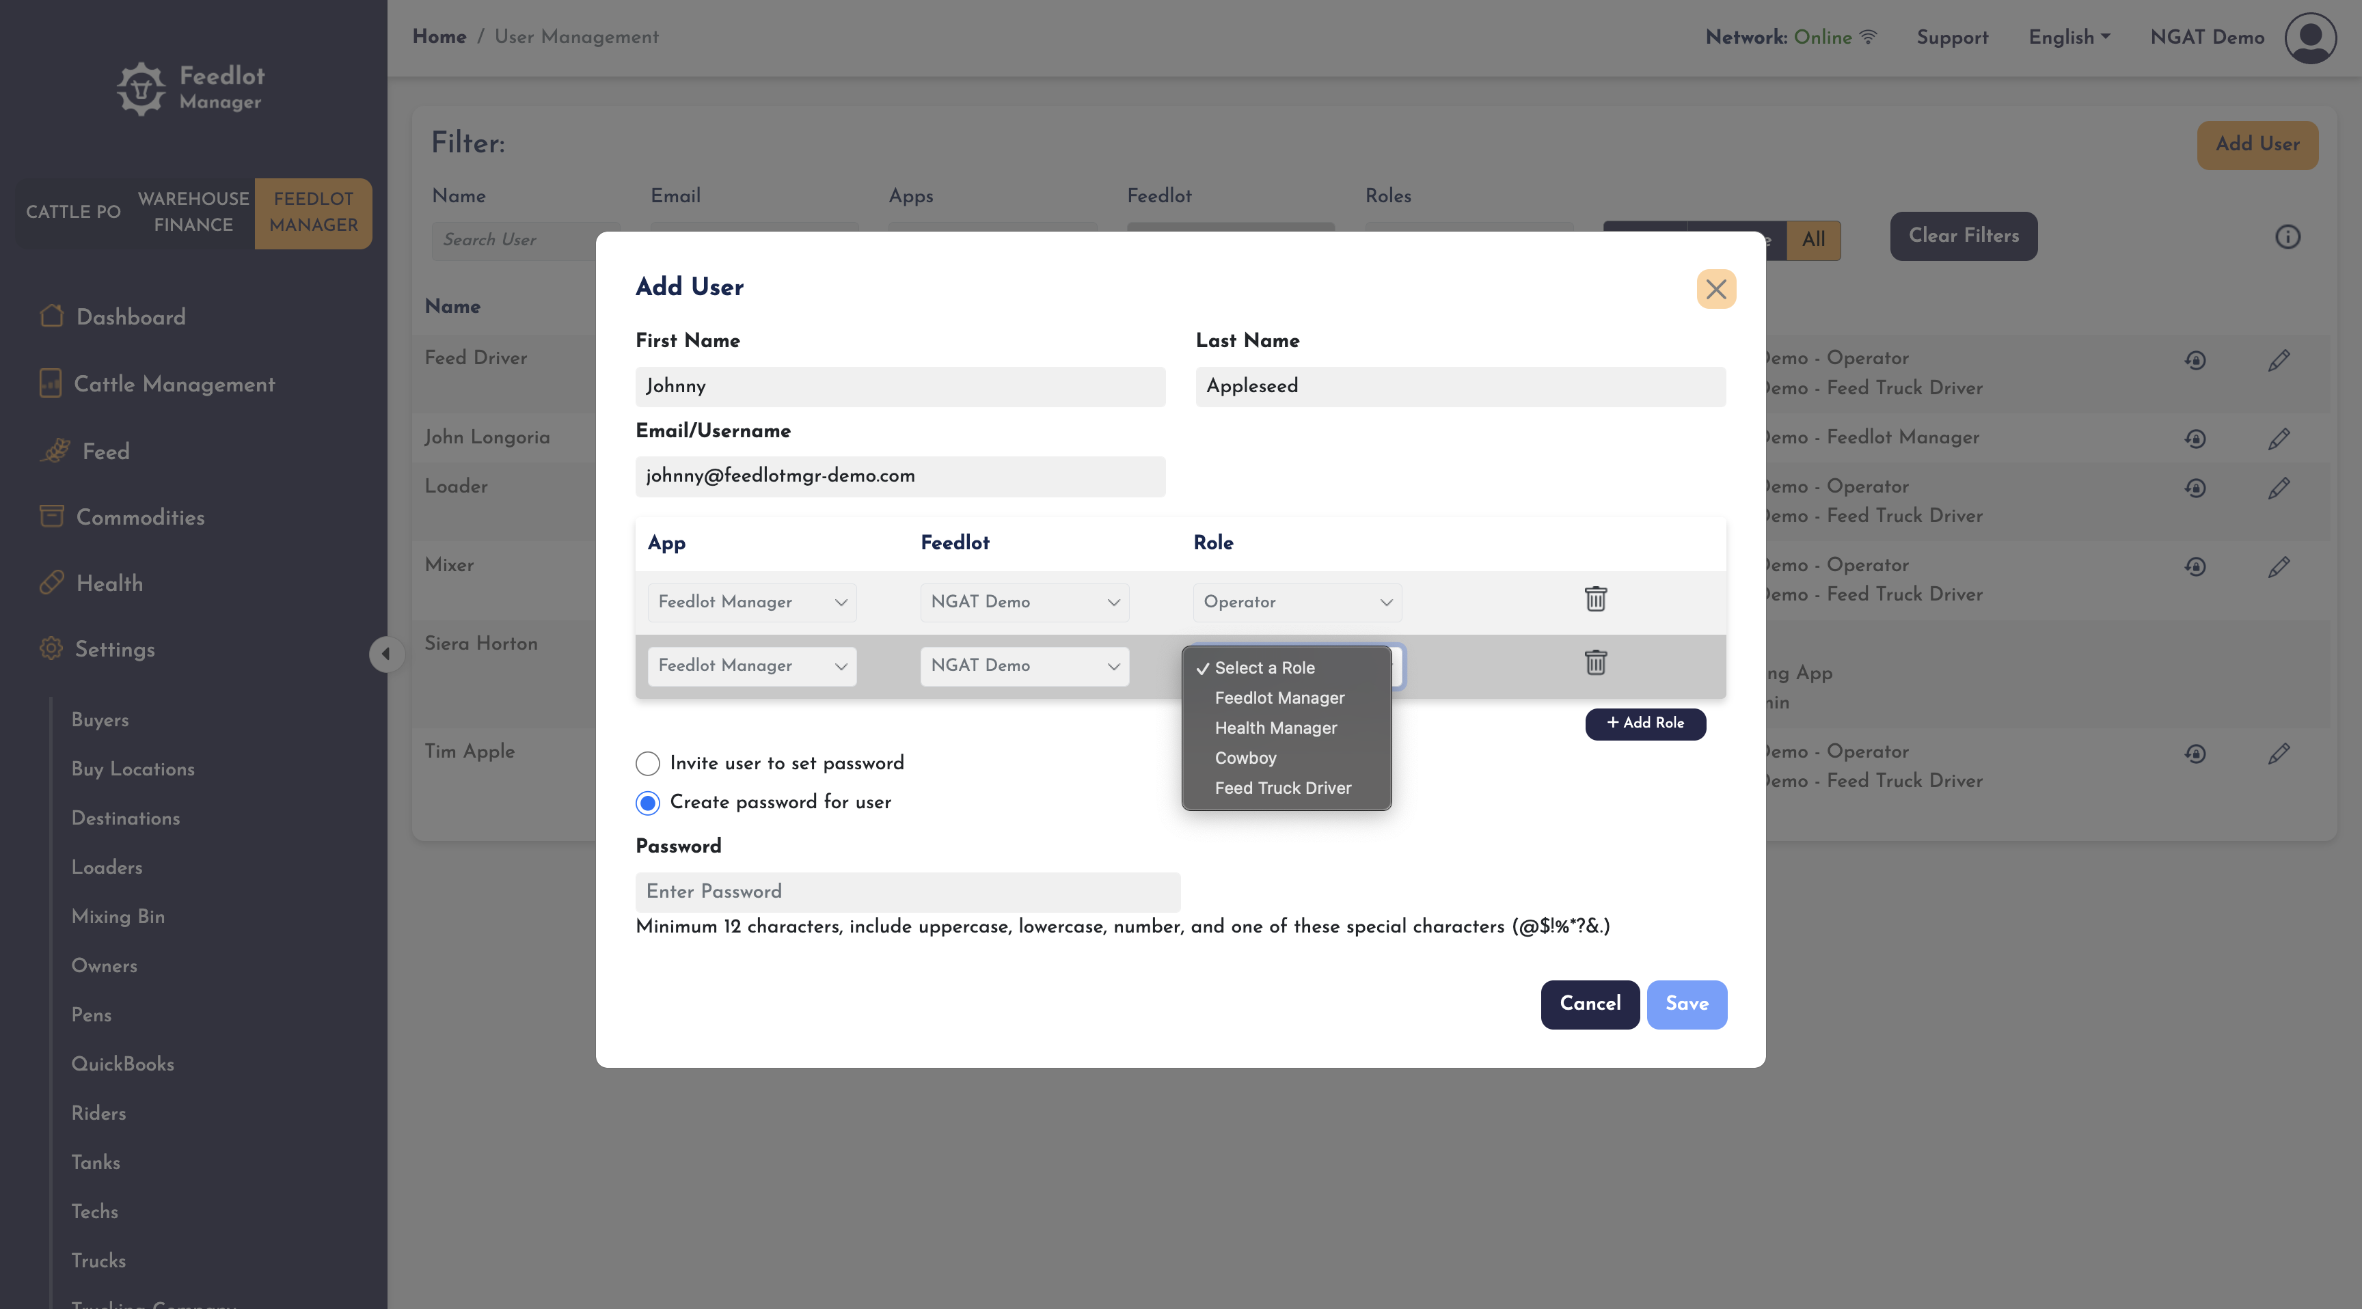Open the Health sidebar section
The image size is (2362, 1309).
109,584
